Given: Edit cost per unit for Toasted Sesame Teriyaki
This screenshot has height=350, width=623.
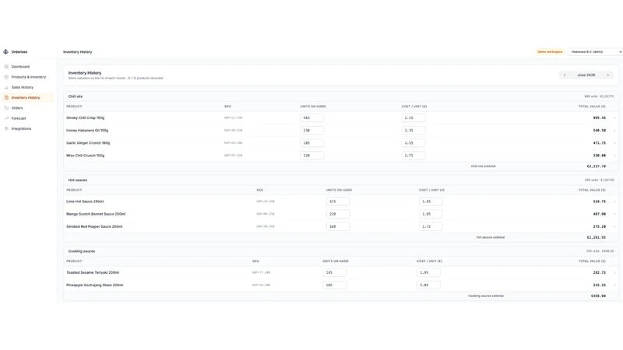Looking at the screenshot, I should click(428, 273).
